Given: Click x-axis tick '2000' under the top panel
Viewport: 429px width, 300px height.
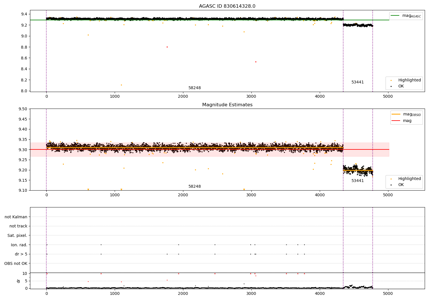Looking at the screenshot, I should point(183,97).
